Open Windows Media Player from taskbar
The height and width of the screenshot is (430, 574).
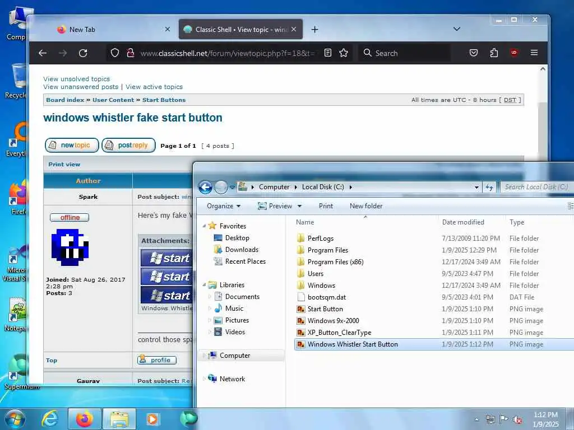152,419
